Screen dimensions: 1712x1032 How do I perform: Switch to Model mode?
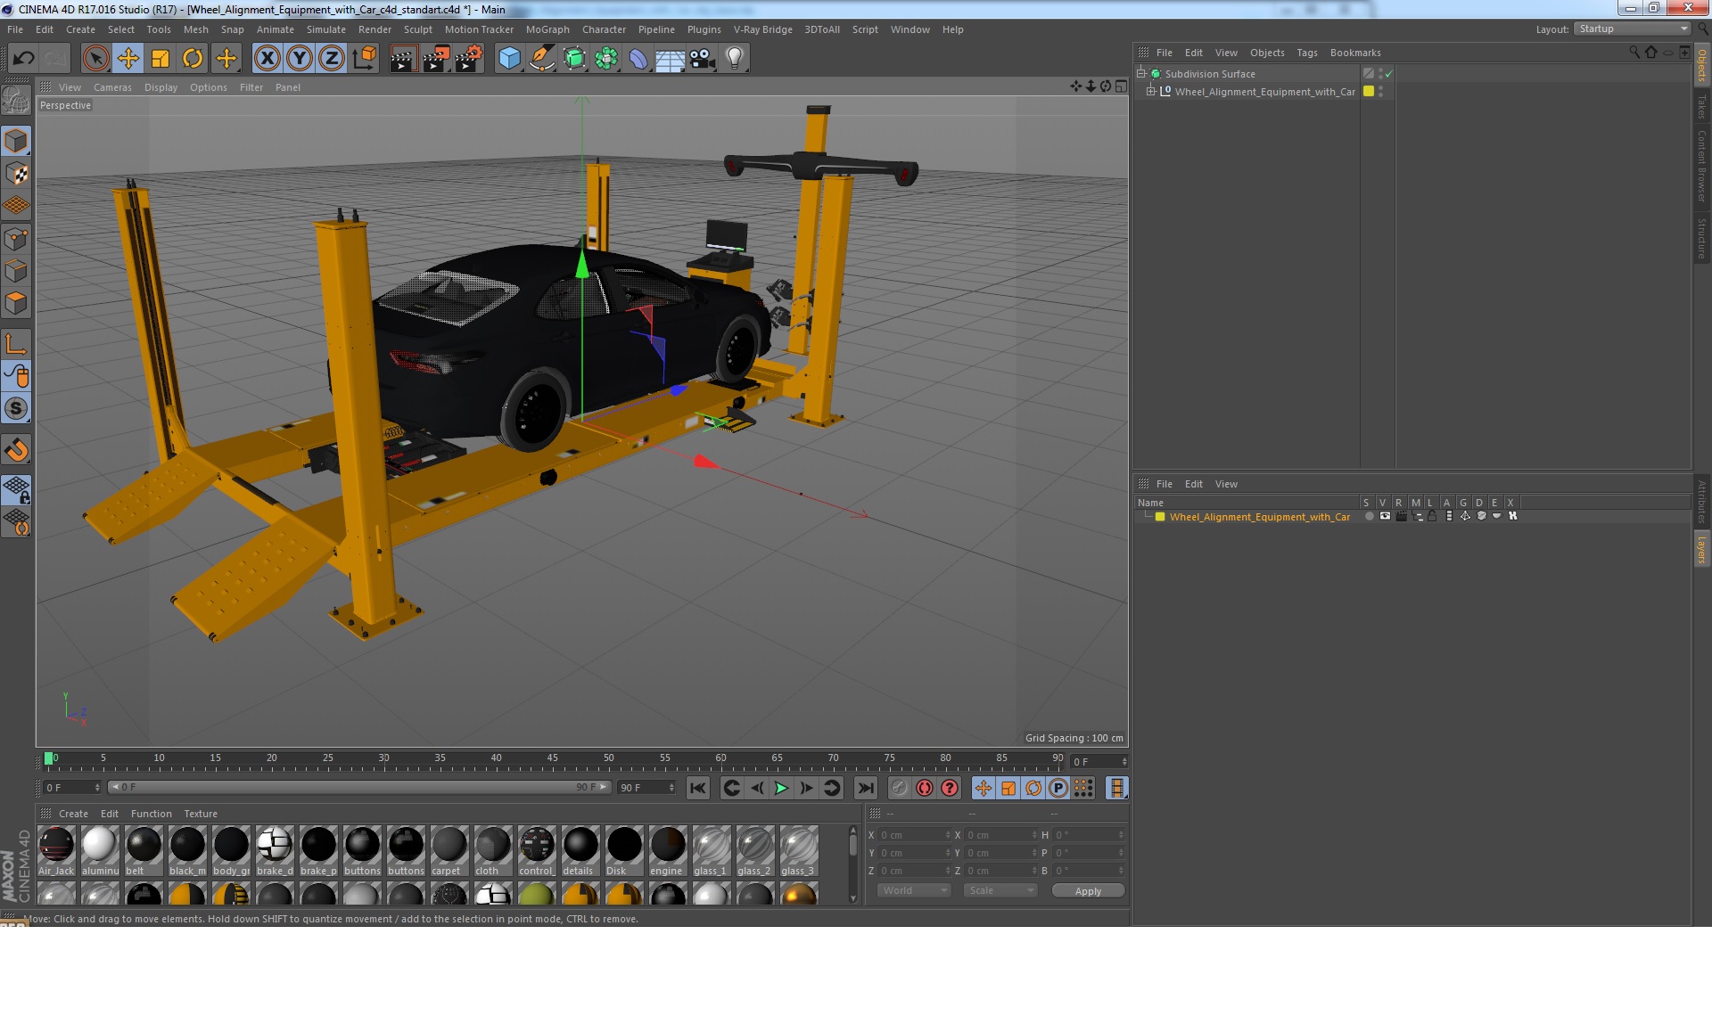click(x=16, y=141)
